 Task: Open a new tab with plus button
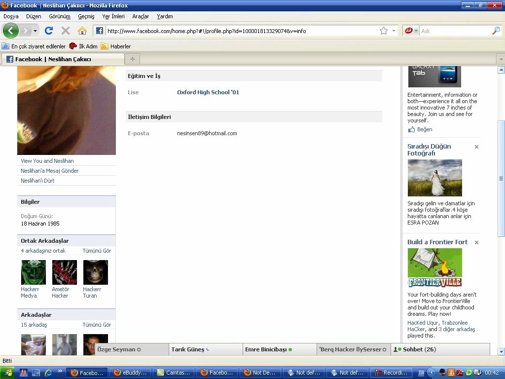click(132, 59)
